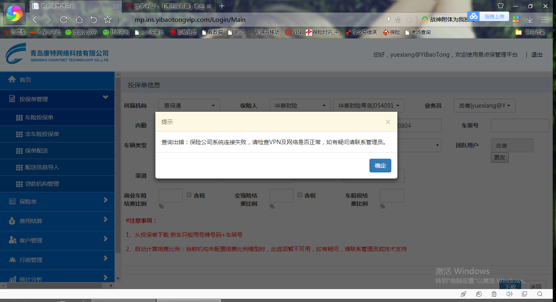Open the 华泰财险青岛 branch dropdown
Viewport: 556px width, 302px height.
(369, 106)
